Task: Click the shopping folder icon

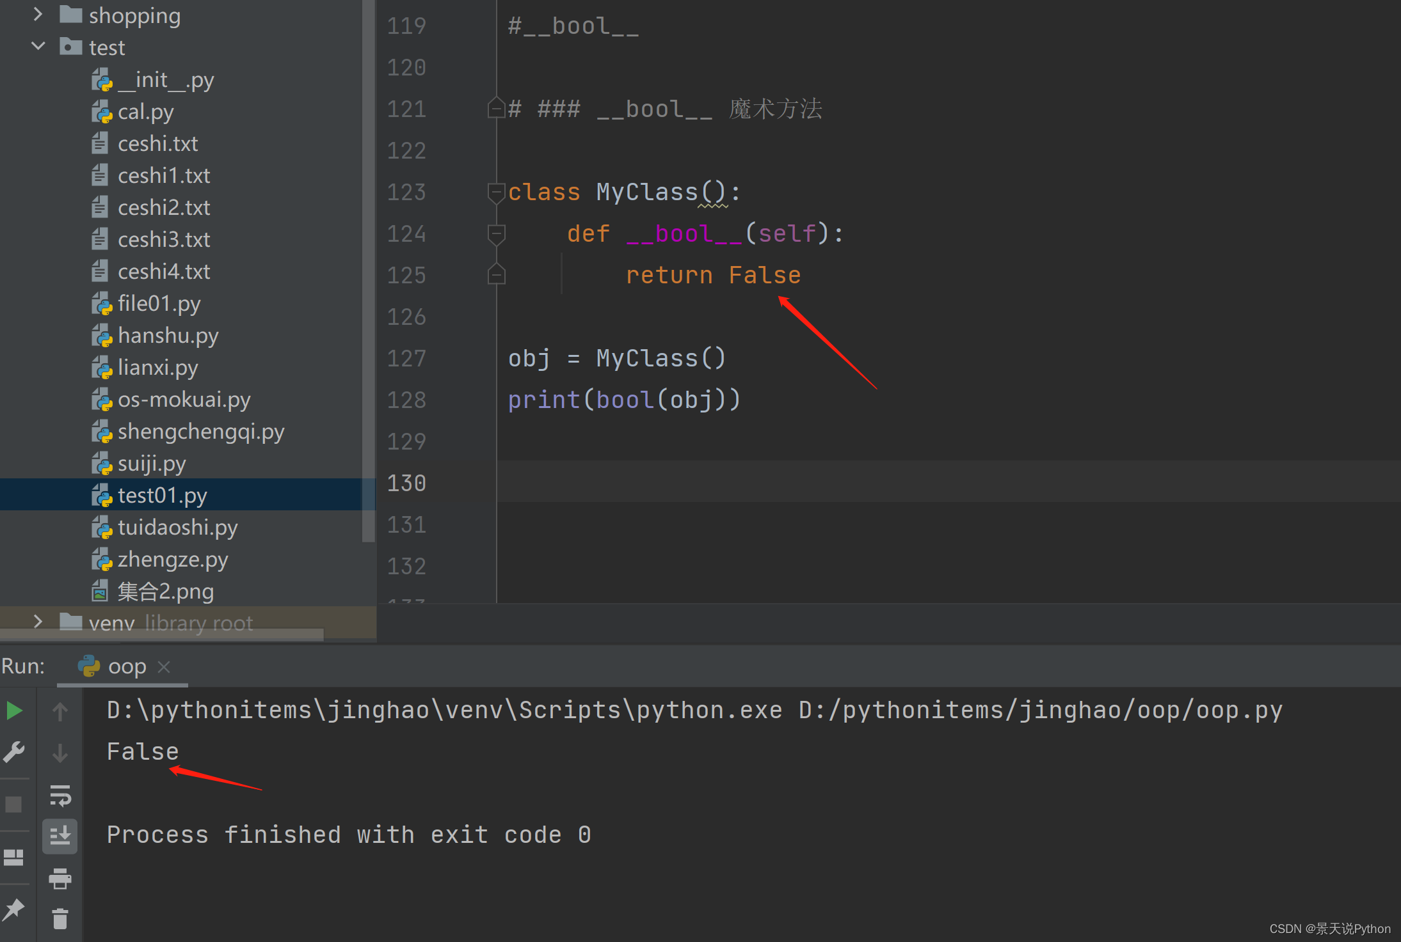Action: [70, 14]
